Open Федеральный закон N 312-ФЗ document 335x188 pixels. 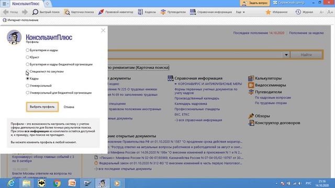tap(170, 163)
